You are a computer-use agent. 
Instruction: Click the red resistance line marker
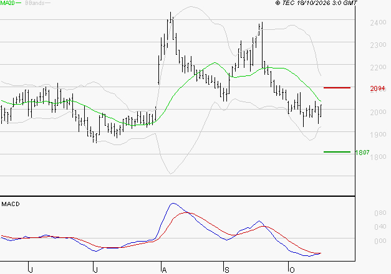pos(337,88)
